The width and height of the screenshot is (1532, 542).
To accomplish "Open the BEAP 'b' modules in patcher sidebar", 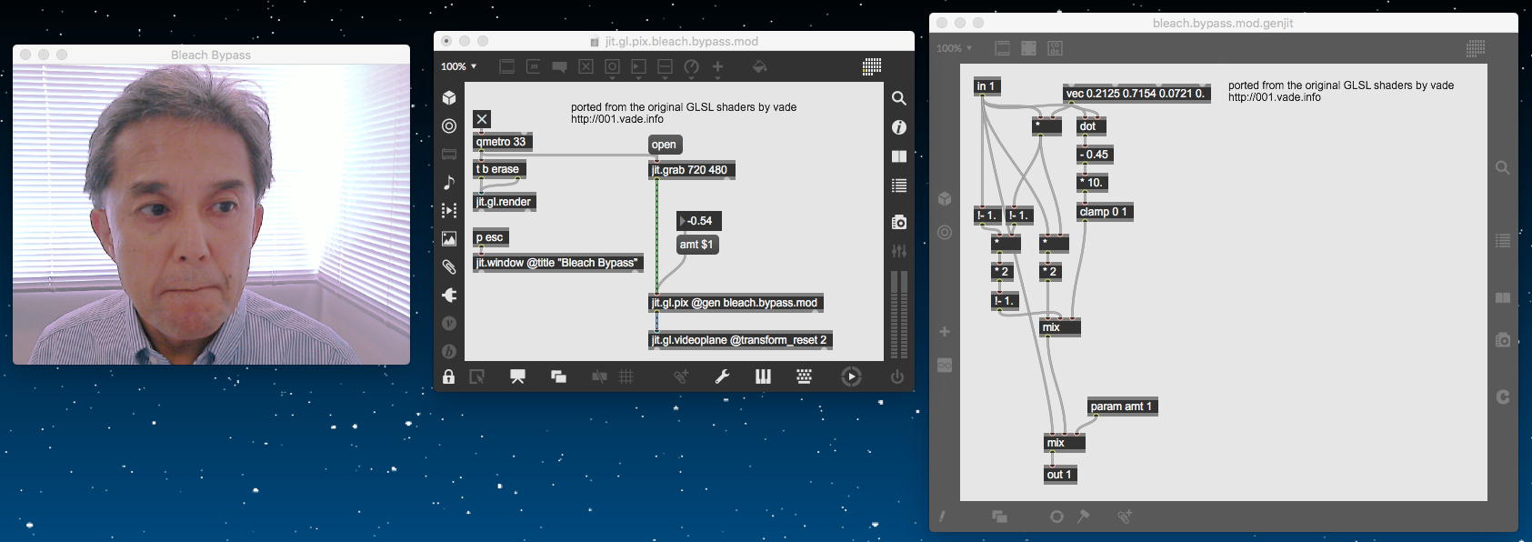I will (449, 351).
